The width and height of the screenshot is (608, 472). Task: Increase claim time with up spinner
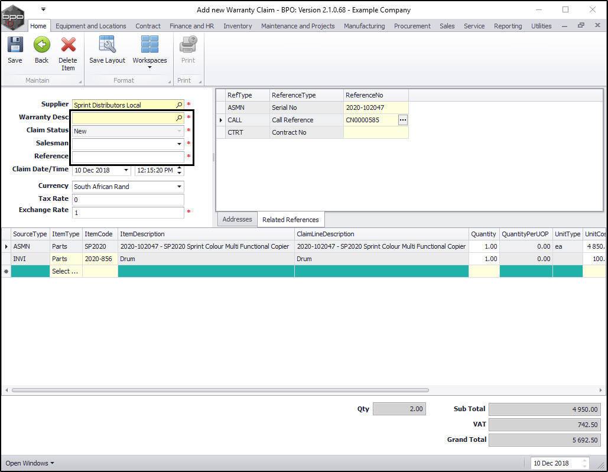pos(179,168)
